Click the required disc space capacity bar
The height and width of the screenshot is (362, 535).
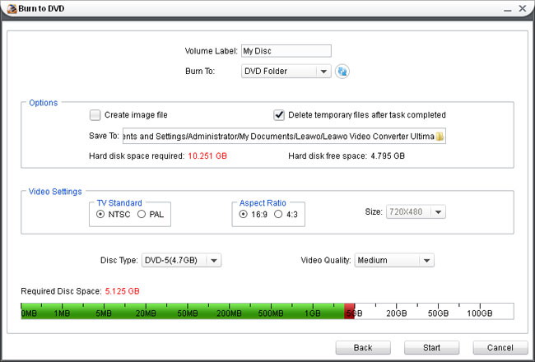pyautogui.click(x=267, y=311)
